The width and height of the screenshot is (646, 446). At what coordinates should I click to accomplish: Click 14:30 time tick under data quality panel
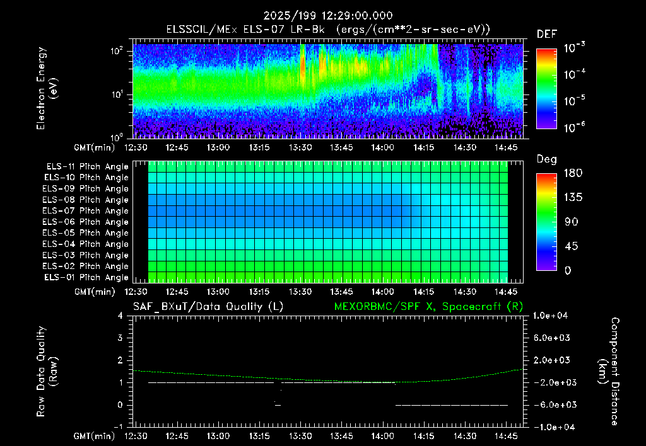click(x=465, y=436)
